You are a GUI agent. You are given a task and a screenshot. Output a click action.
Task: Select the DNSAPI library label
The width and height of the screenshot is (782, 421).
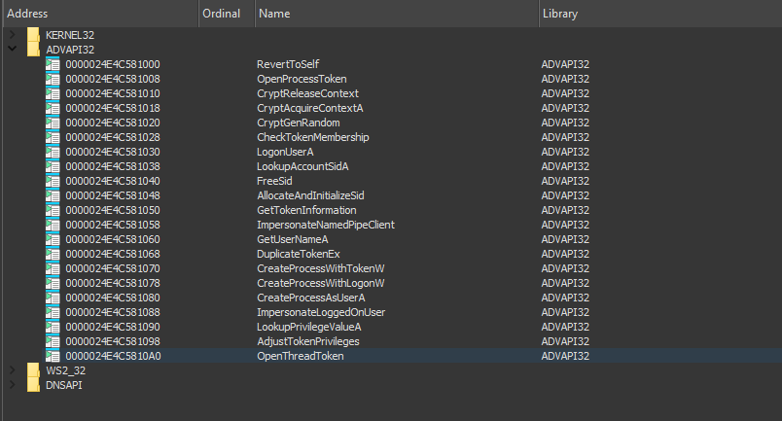click(64, 385)
